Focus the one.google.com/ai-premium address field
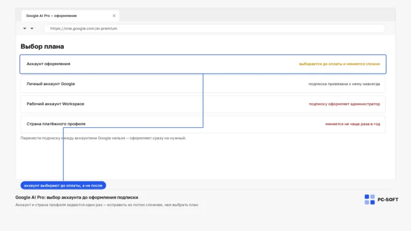The width and height of the screenshot is (411, 231). pos(215,28)
